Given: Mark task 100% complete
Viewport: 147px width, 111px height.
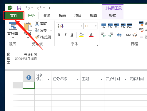Looking at the screenshot, I should coord(130,26).
